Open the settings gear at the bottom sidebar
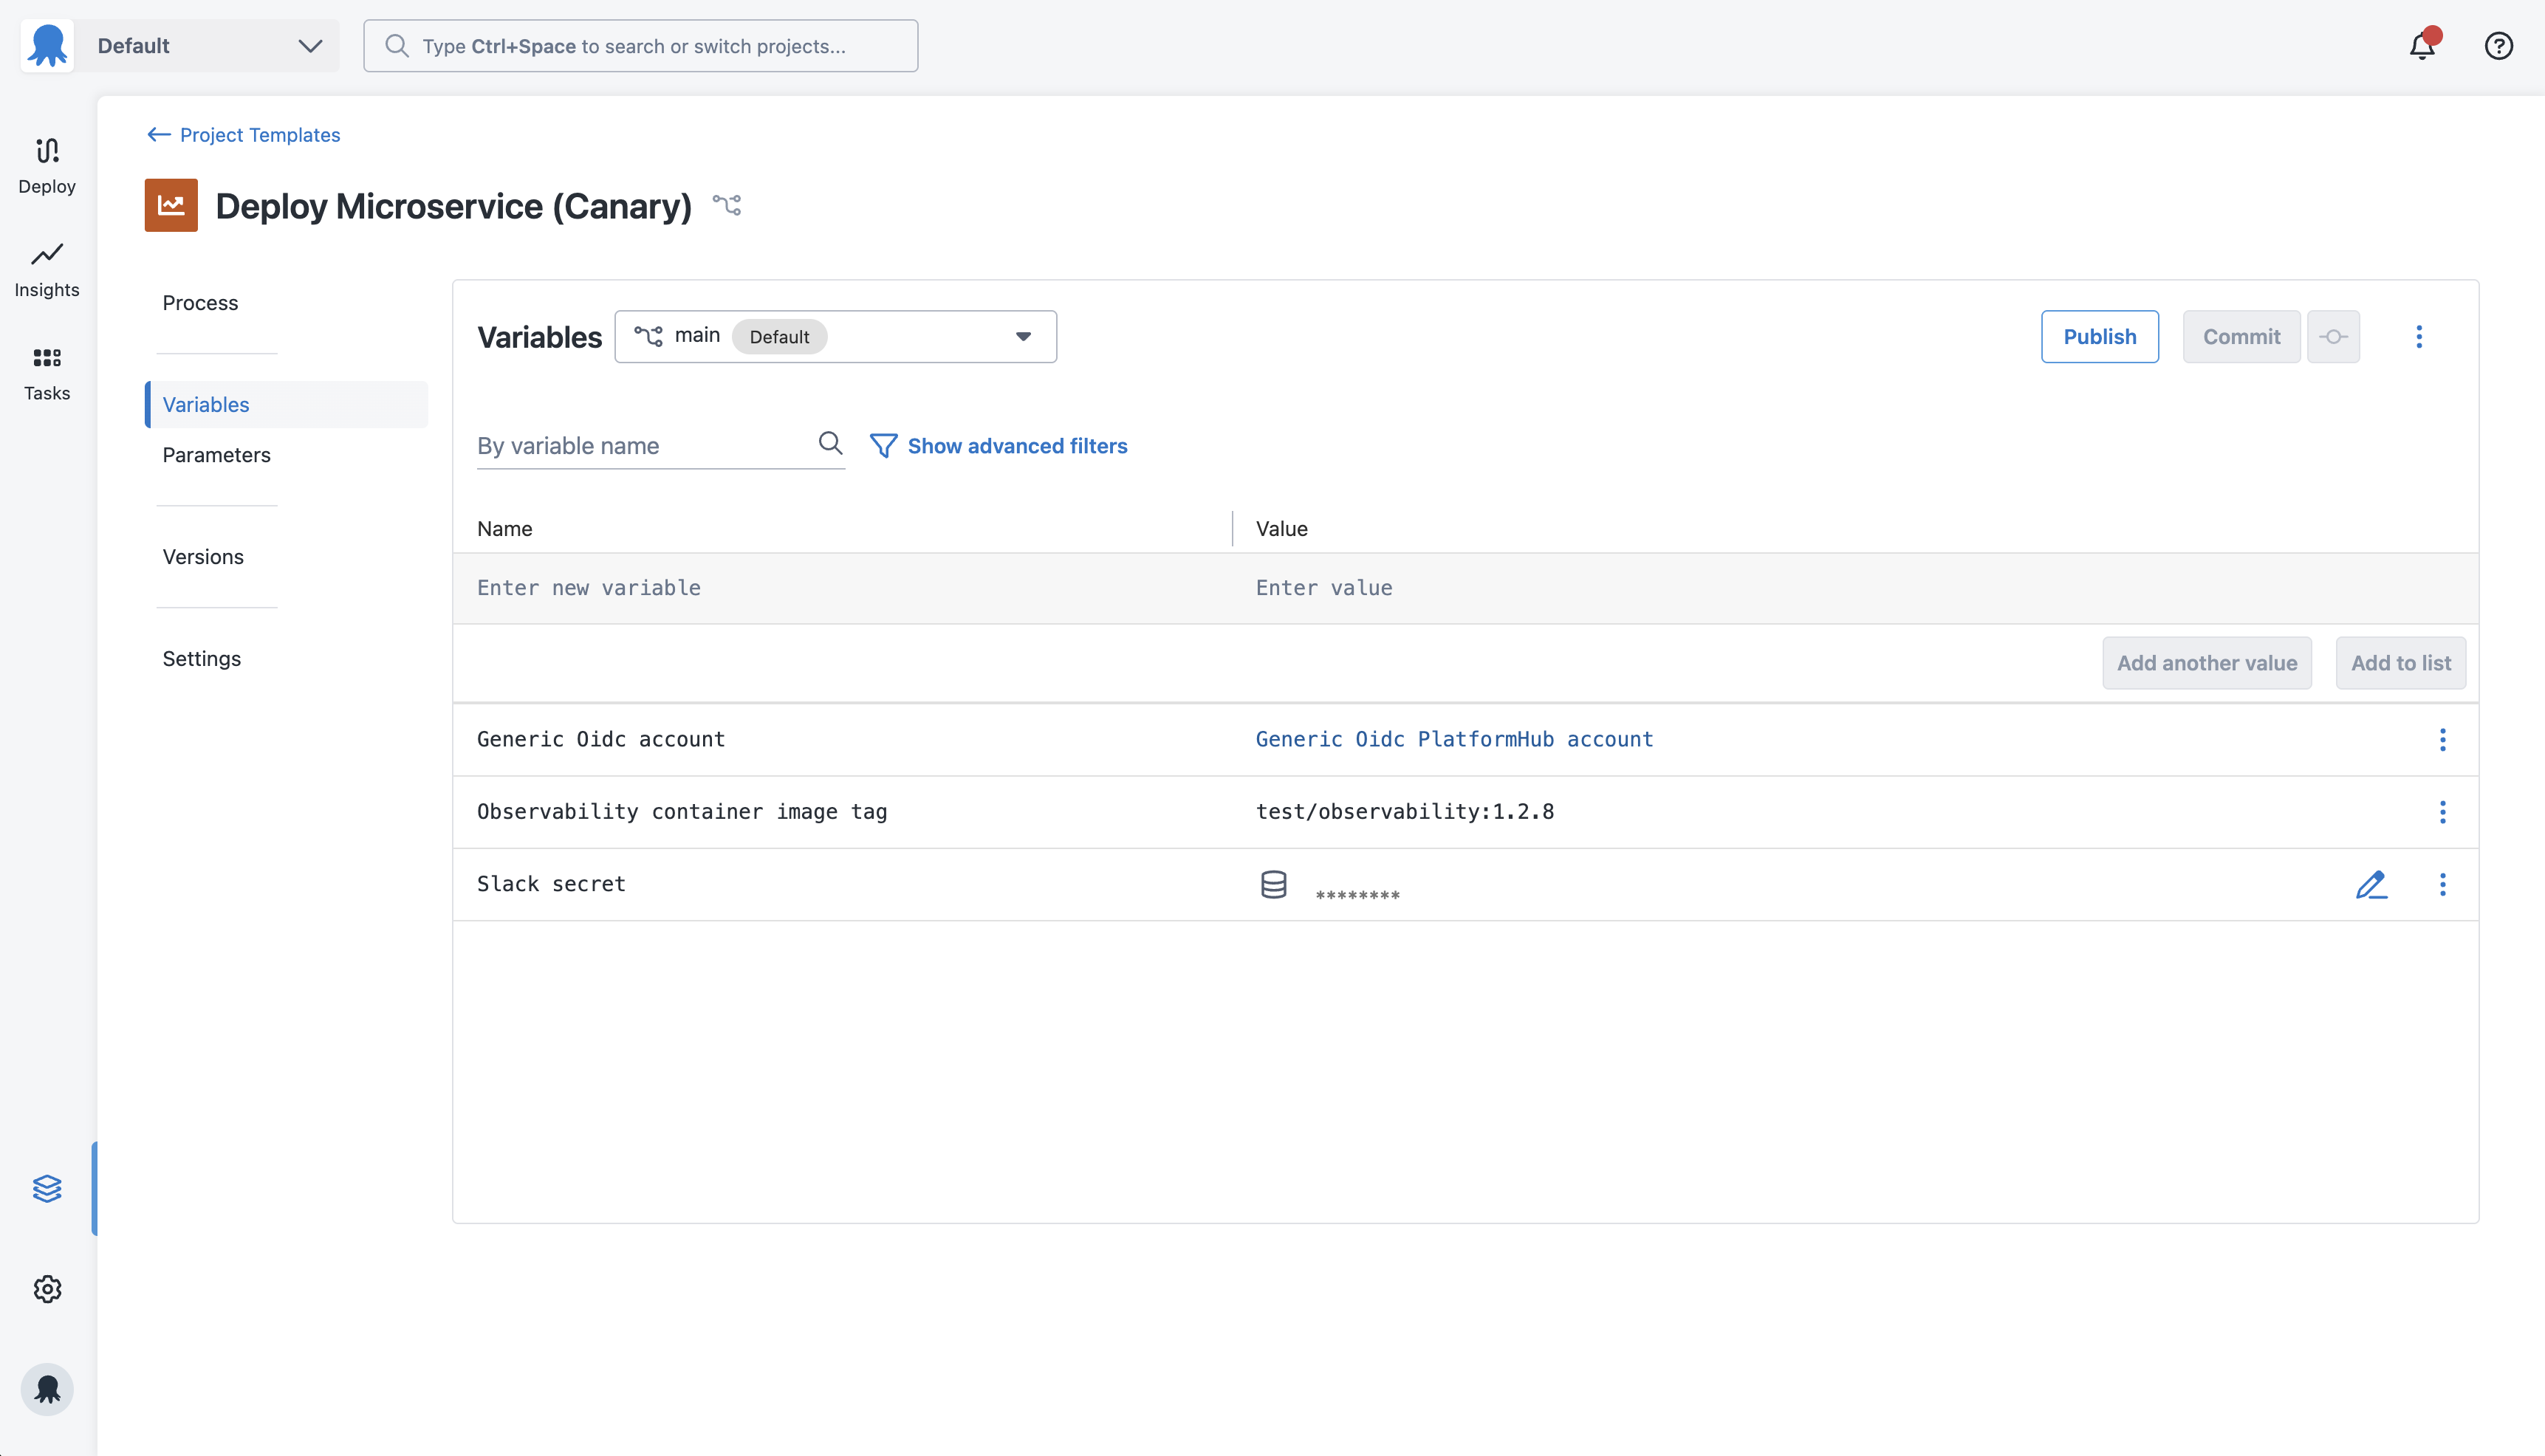 [x=46, y=1289]
